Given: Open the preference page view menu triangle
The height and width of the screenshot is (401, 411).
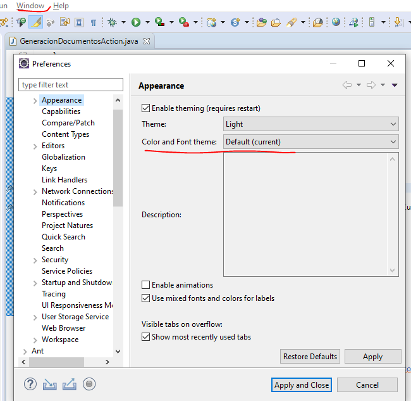Looking at the screenshot, I should [395, 85].
